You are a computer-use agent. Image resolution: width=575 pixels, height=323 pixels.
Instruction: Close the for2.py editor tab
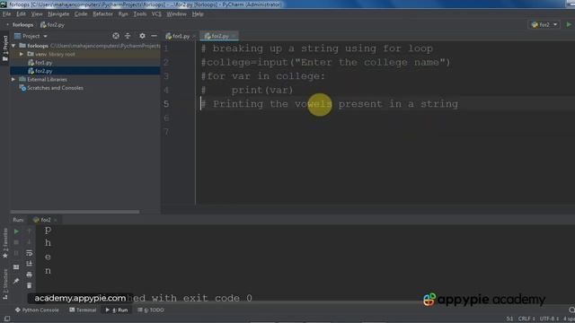(x=234, y=36)
